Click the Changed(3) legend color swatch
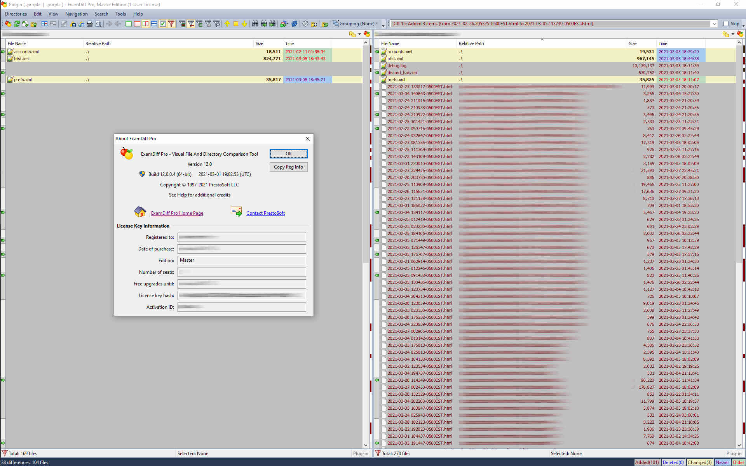Screen dimensions: 746x466 click(699, 463)
